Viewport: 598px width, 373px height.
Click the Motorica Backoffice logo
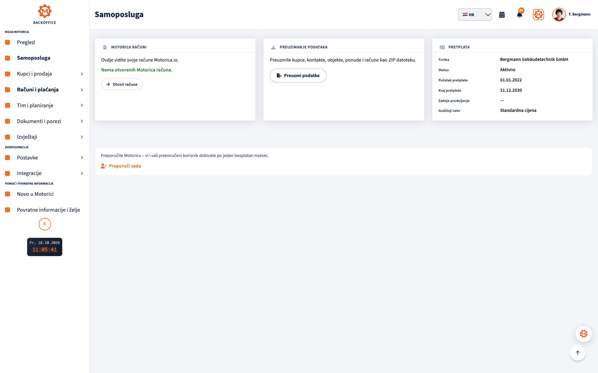(x=45, y=15)
